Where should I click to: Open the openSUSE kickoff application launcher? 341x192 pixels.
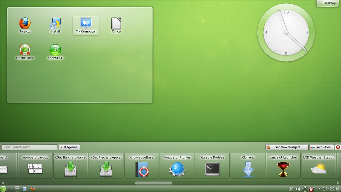tap(3, 189)
